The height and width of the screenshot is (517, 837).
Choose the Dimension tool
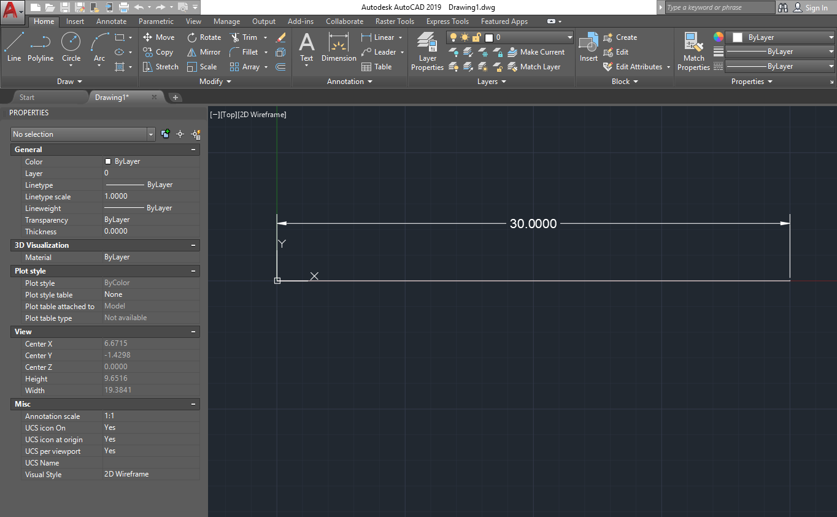click(x=339, y=47)
